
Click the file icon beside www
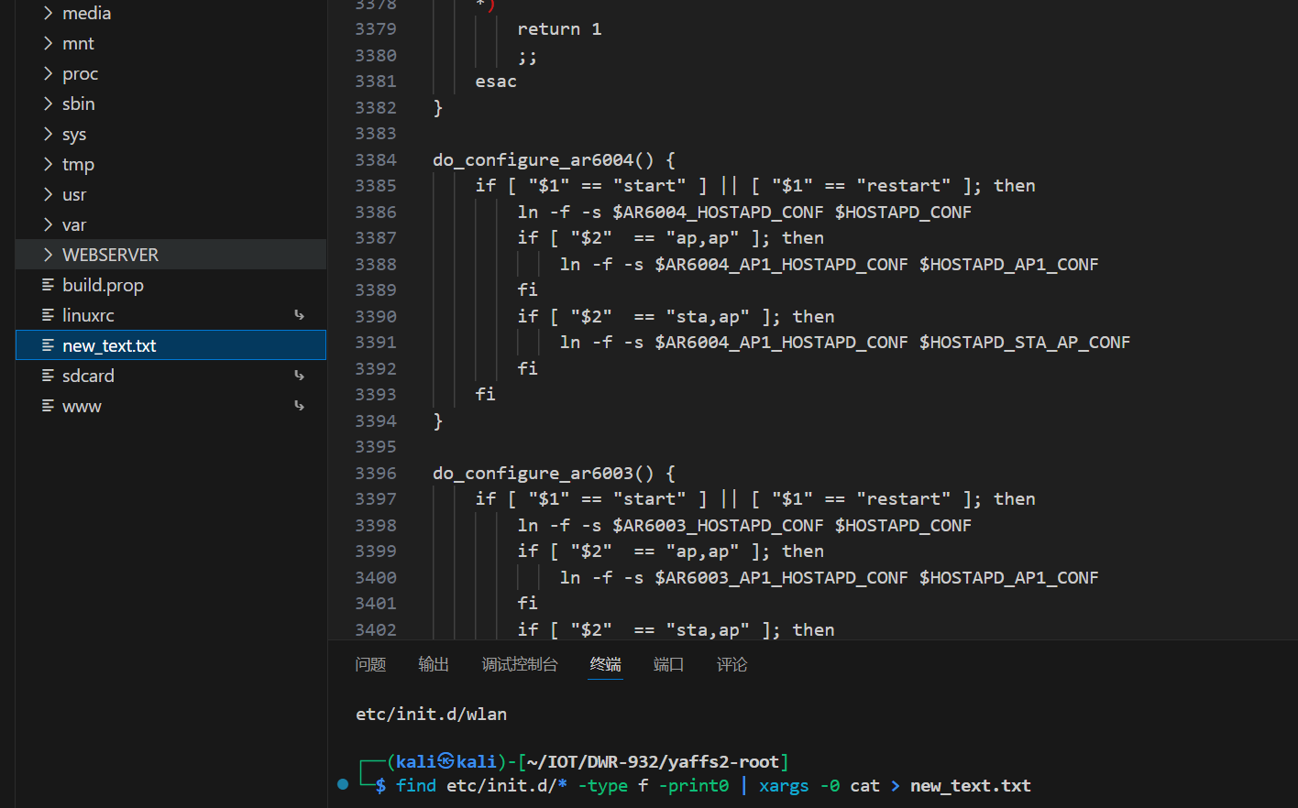tap(48, 406)
